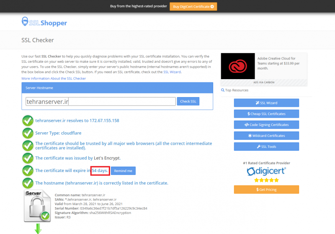
Task: Click the Server Hostname input field
Action: pyautogui.click(x=100, y=101)
